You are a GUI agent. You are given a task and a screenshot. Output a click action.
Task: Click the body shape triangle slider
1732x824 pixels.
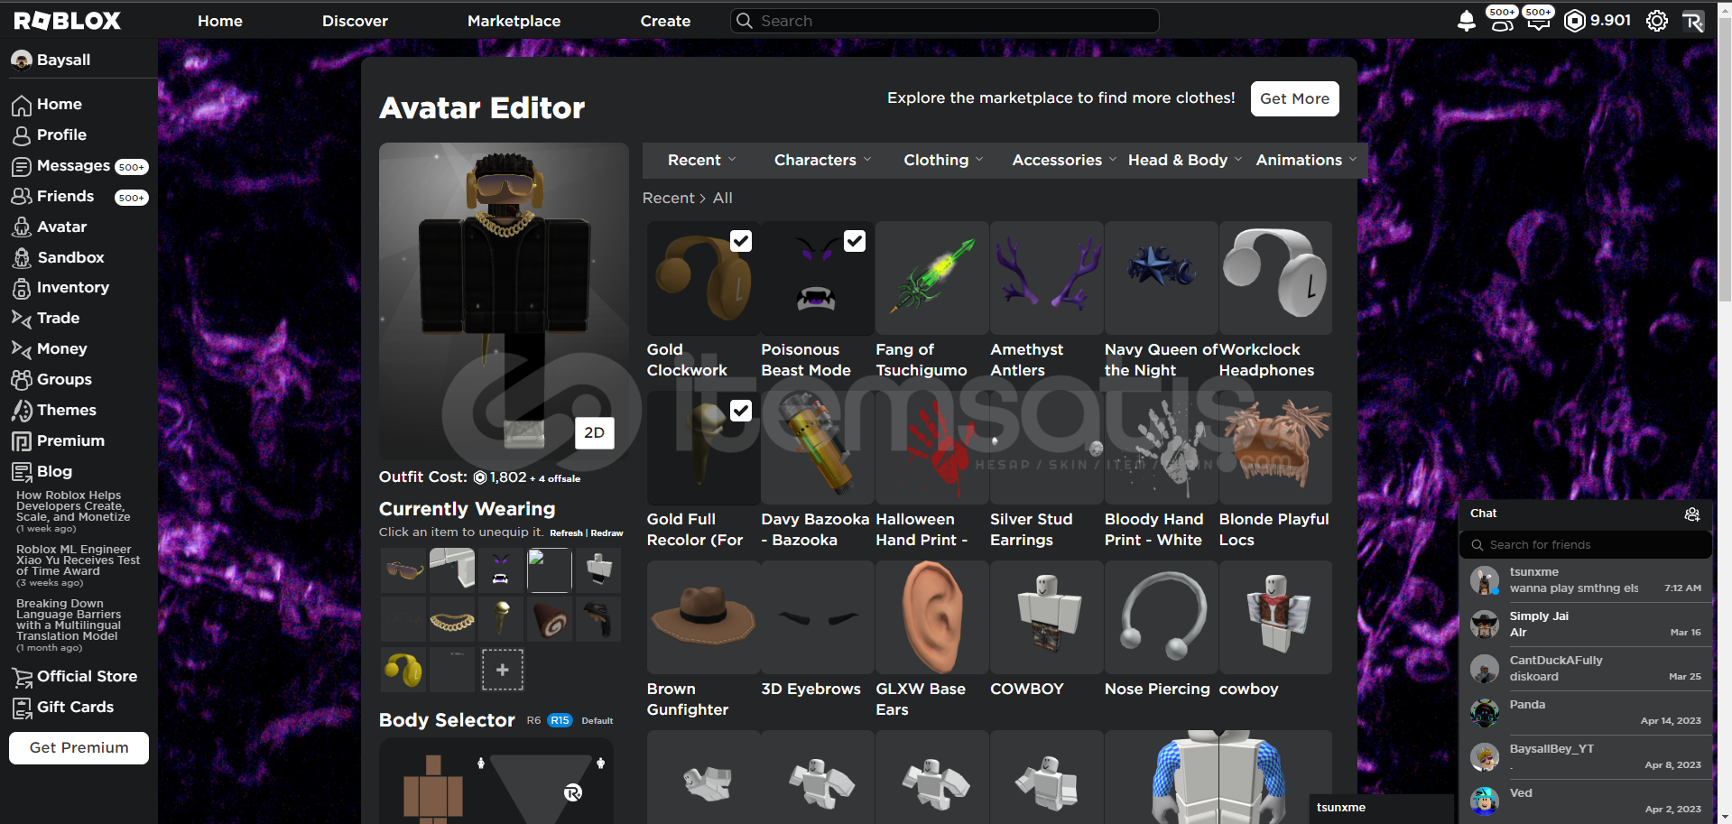pyautogui.click(x=540, y=790)
